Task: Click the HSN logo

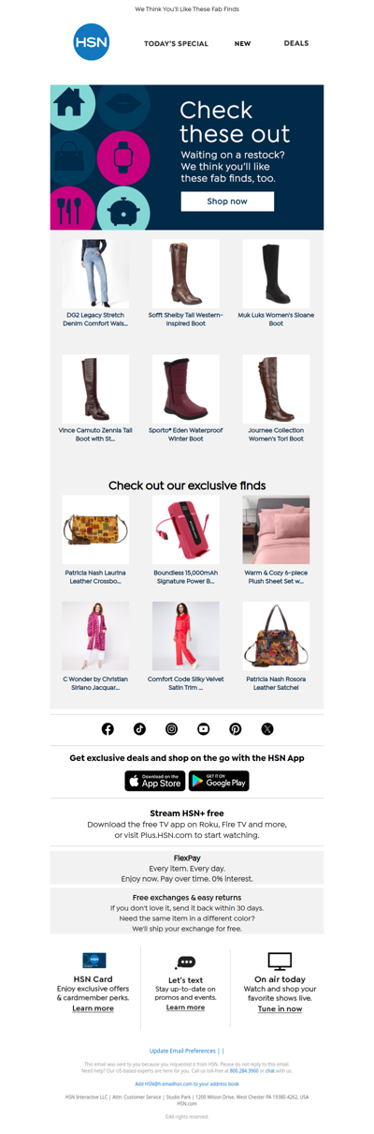Action: 92,42
